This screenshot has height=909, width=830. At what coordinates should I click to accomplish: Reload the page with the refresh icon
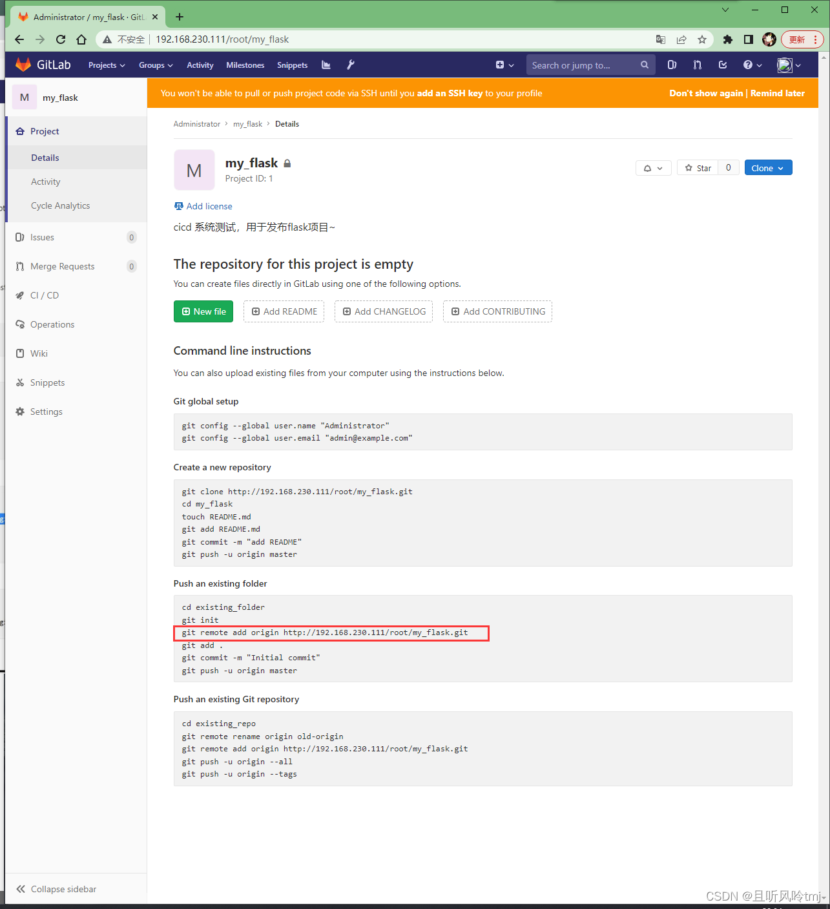pyautogui.click(x=61, y=39)
